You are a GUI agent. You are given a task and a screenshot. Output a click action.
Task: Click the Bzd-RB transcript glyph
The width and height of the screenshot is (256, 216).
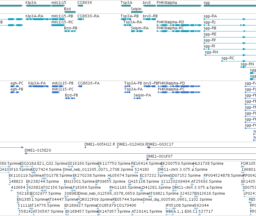point(70,31)
